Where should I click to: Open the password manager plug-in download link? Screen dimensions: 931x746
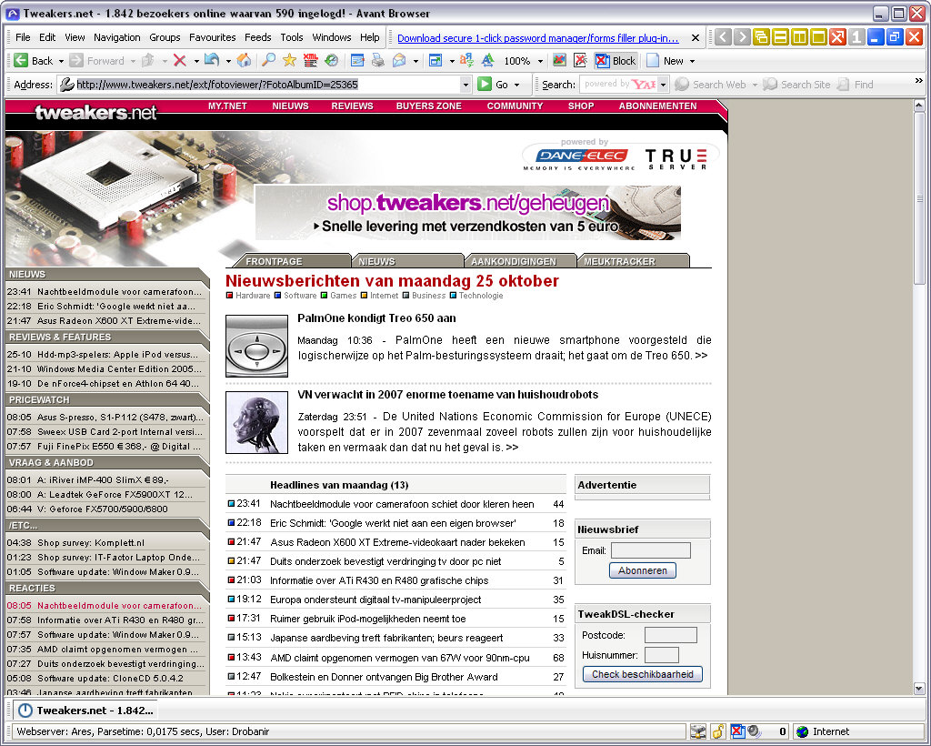tap(537, 38)
